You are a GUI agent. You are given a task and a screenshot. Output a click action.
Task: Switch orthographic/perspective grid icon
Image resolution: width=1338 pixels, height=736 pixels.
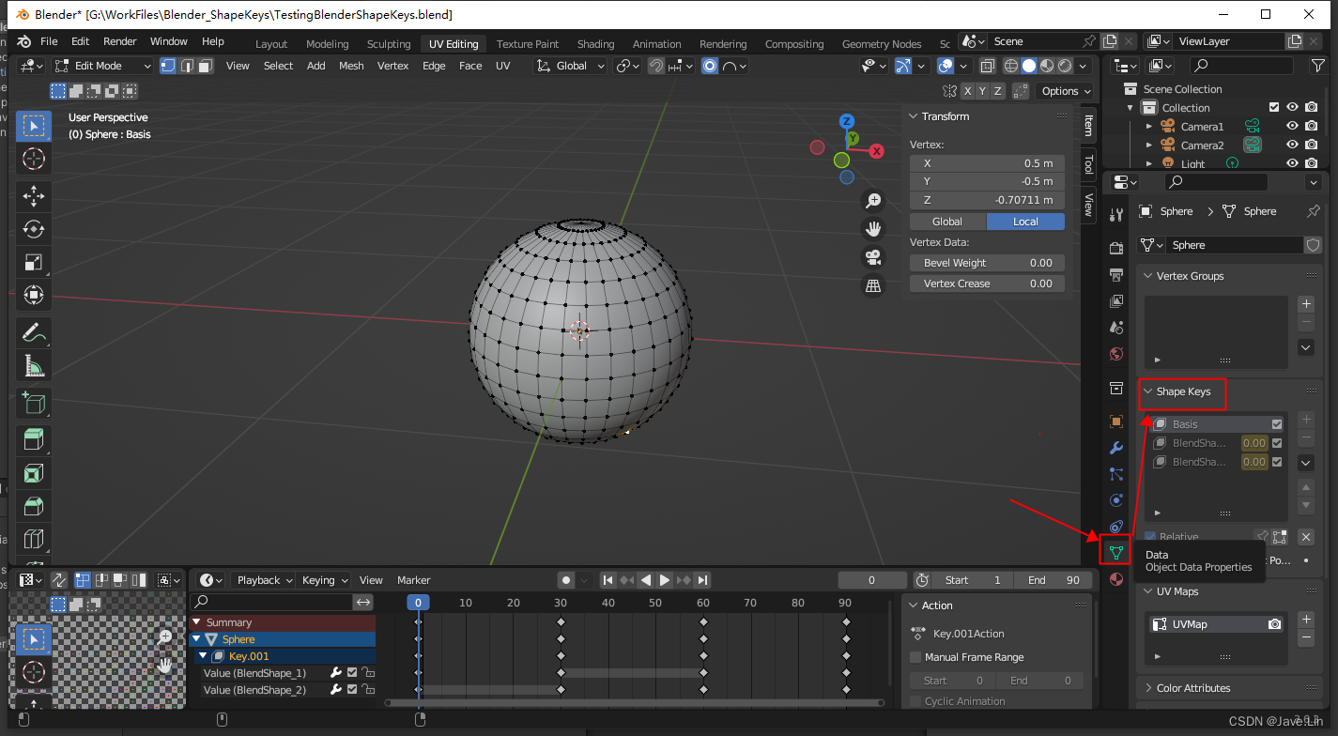(x=873, y=286)
